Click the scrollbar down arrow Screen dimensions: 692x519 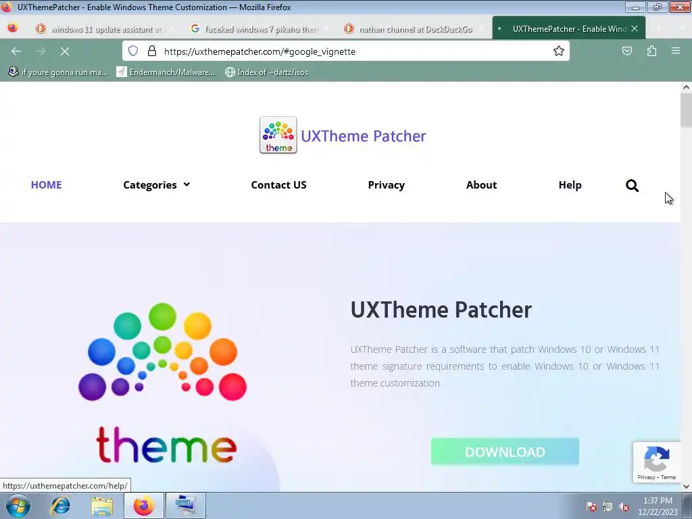point(686,487)
